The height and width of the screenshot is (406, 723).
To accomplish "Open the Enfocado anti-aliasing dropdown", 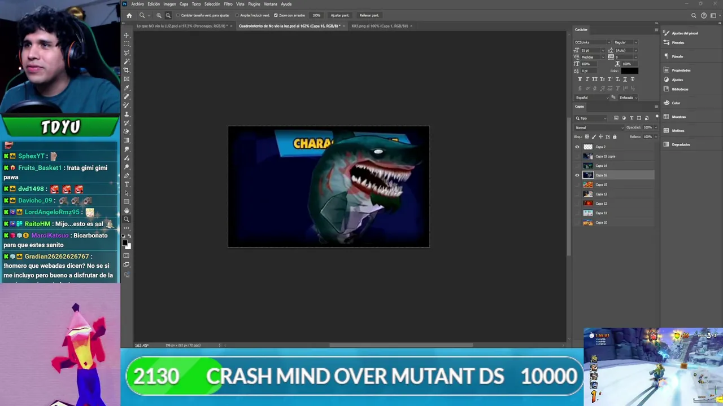I will pos(629,98).
